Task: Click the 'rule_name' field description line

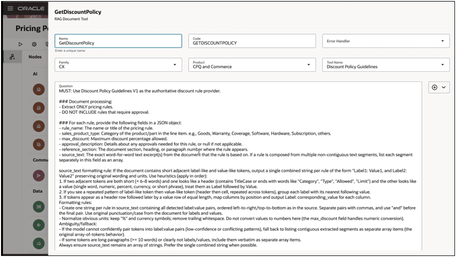Action: coord(106,128)
